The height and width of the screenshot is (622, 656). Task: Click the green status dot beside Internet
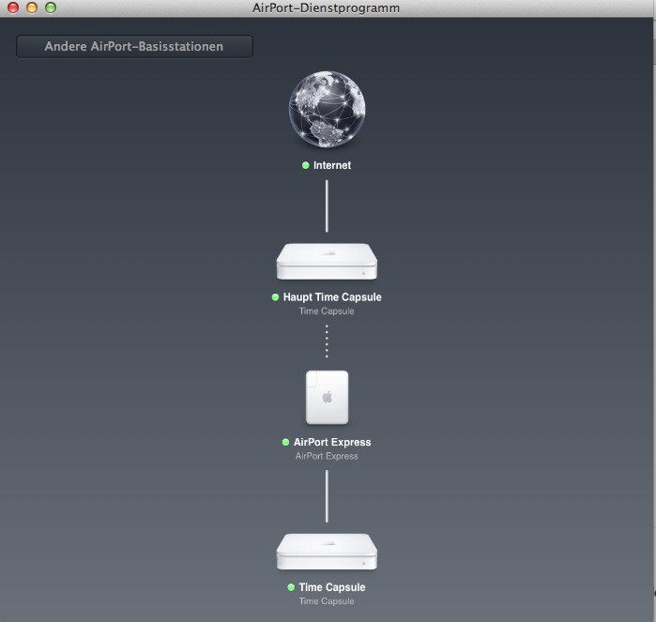pos(306,165)
